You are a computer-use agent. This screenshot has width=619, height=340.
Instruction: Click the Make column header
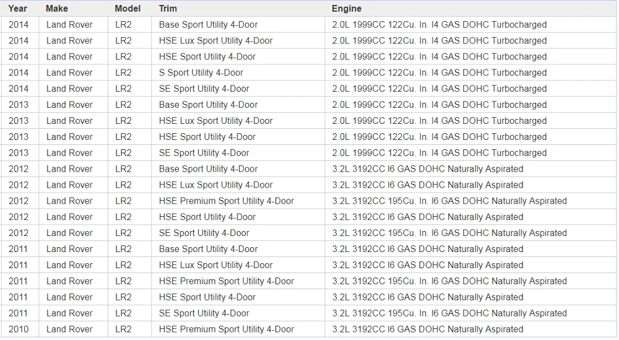coord(57,9)
